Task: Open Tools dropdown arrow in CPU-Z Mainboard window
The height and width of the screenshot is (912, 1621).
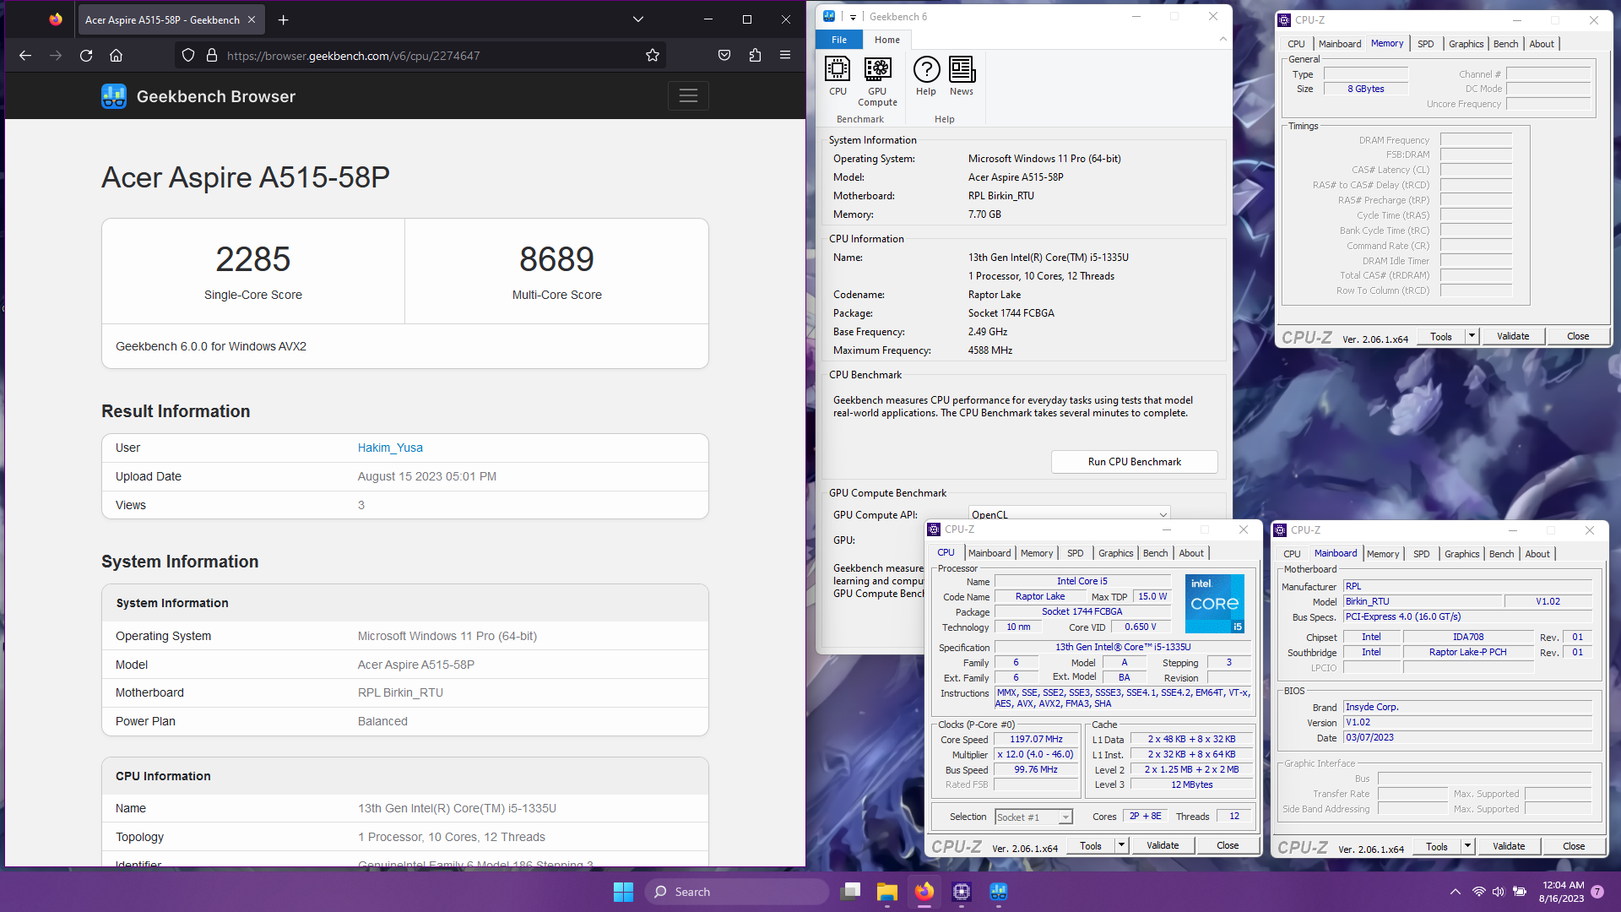Action: coord(1467,846)
